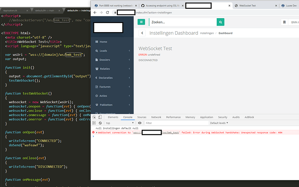Switch to the Console DevTools tab
This screenshot has width=299, height=187.
[x=127, y=117]
